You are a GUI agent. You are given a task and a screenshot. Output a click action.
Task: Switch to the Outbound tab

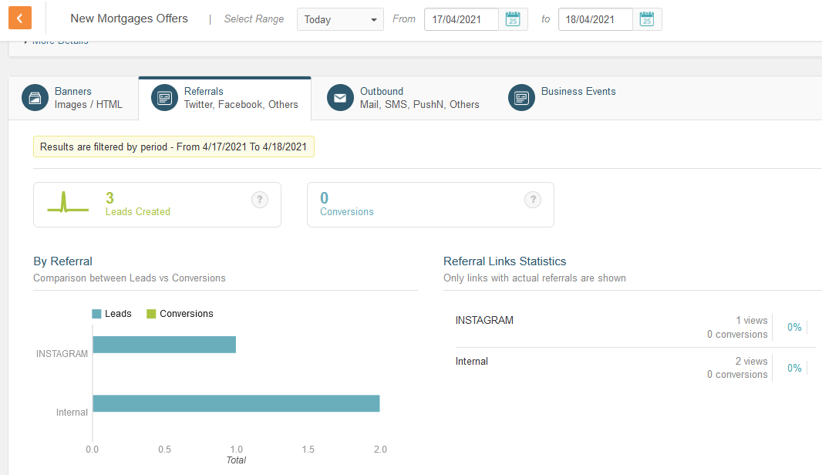pyautogui.click(x=402, y=98)
